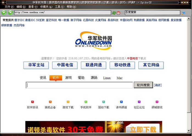Open the 傲盾IDC sponsor link
The image size is (192, 136).
coord(30,20)
